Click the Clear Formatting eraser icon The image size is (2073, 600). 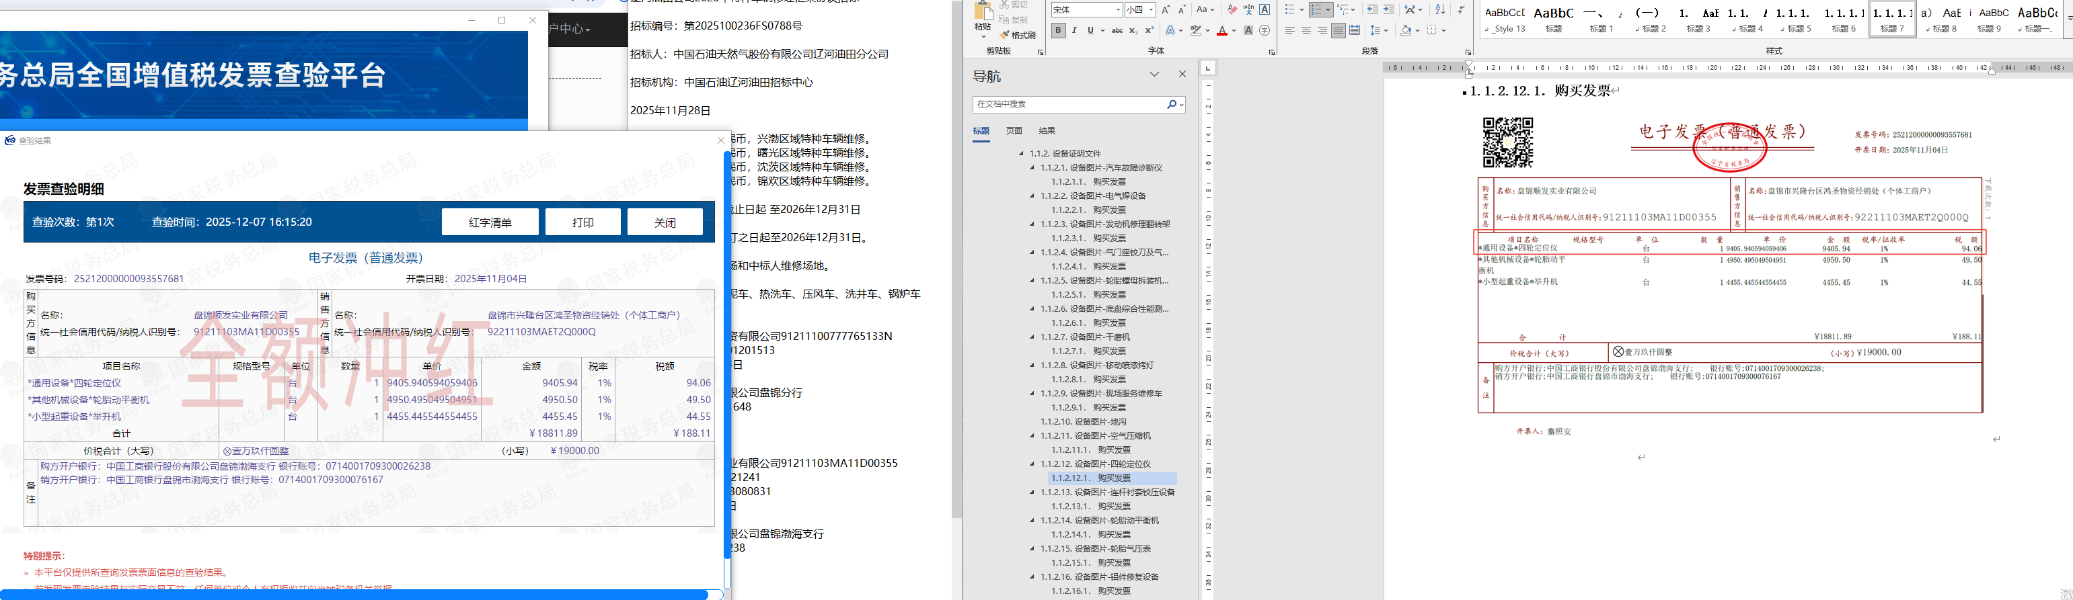click(1232, 9)
